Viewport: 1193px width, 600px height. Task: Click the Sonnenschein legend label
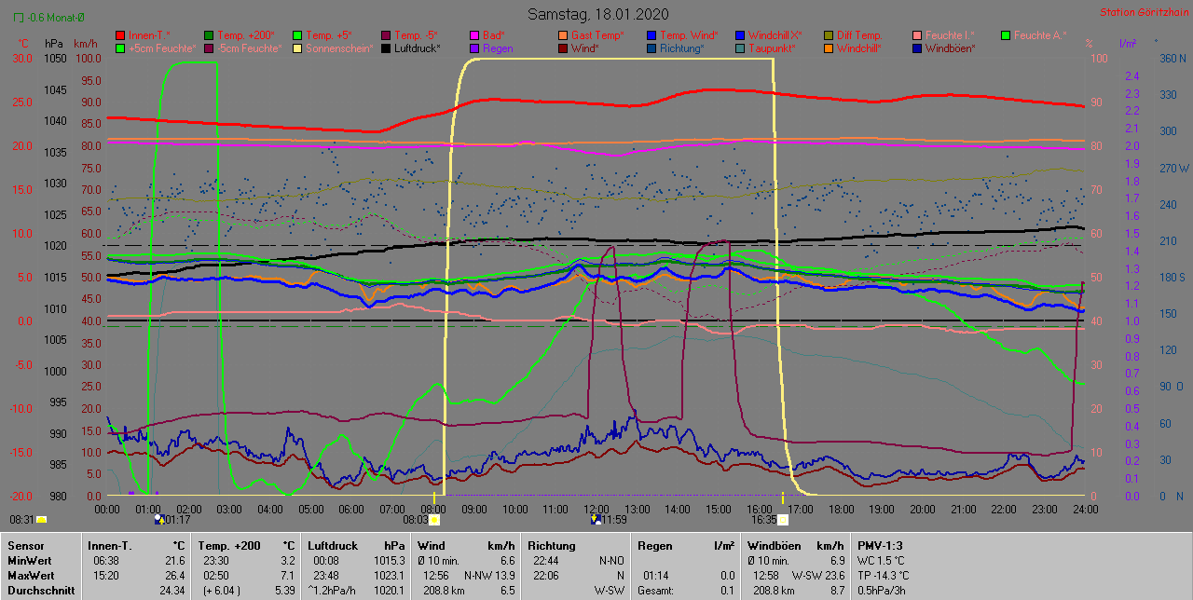click(x=339, y=48)
